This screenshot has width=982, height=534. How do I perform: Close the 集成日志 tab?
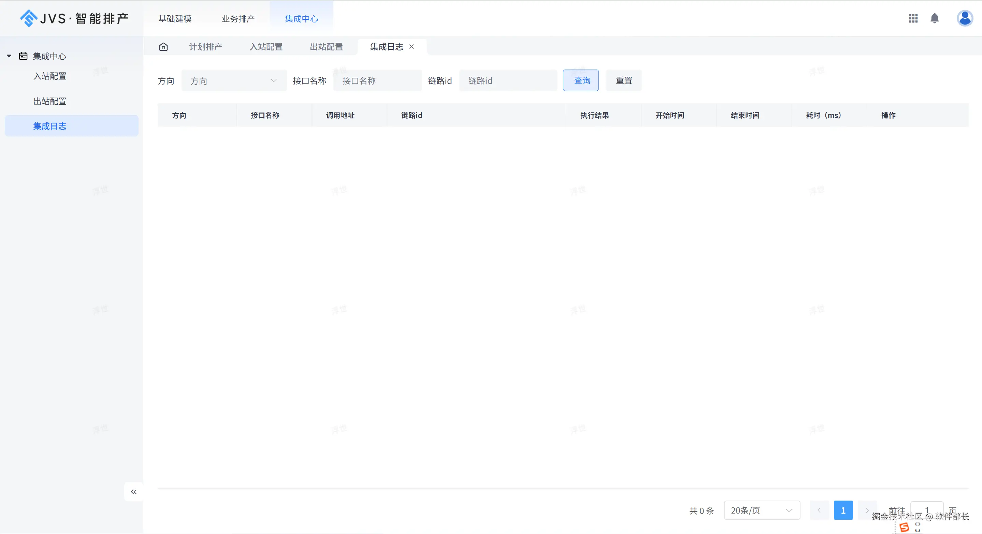(x=412, y=47)
